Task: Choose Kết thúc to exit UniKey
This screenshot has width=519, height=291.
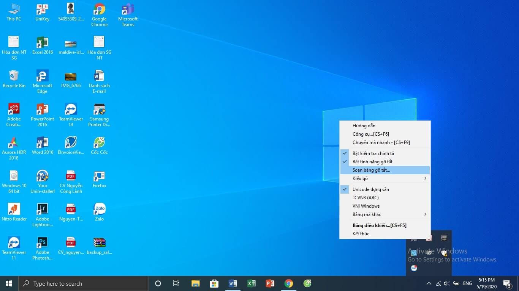Action: pyautogui.click(x=385, y=233)
